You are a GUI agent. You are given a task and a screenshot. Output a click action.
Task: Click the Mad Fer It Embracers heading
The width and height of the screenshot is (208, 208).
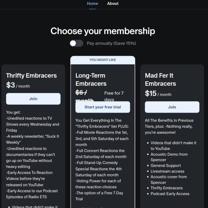[x=160, y=80]
